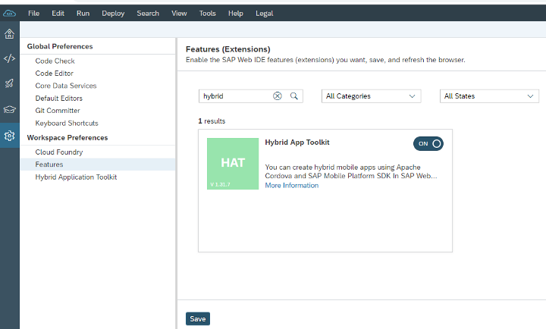Click the search field containing hybrid
The height and width of the screenshot is (329, 546).
(235, 96)
